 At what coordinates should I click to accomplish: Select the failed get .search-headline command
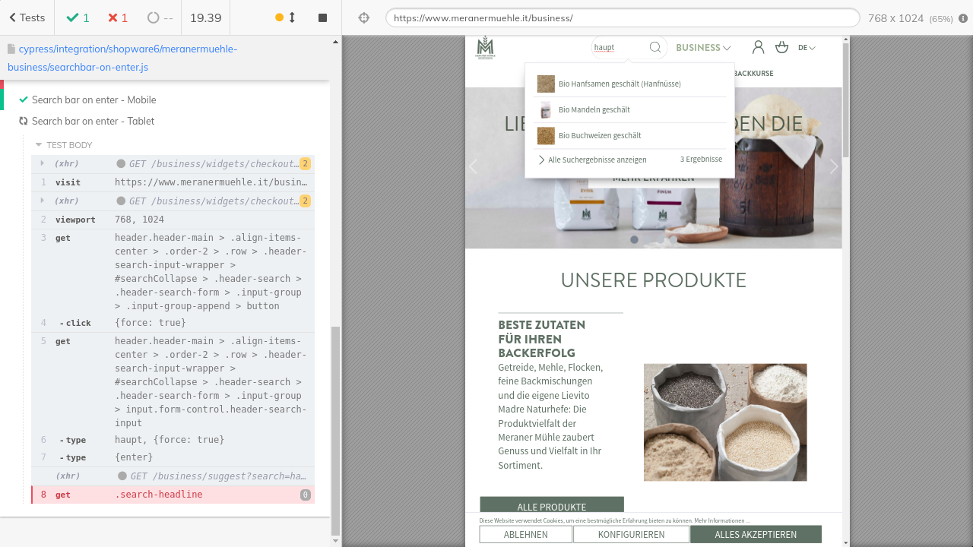point(173,495)
